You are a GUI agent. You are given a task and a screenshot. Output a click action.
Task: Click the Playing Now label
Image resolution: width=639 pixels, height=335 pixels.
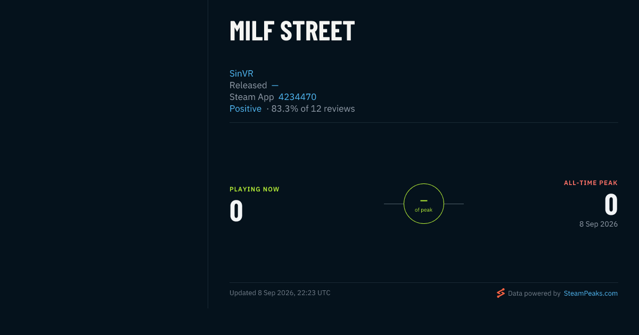pos(255,189)
